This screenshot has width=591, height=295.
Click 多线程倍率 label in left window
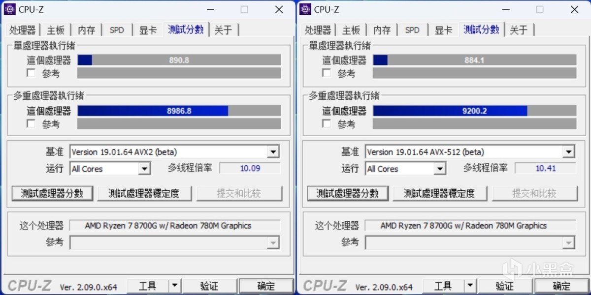pos(190,168)
